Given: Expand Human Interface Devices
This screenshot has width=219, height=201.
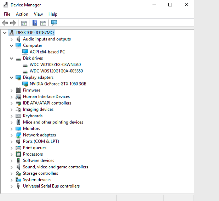Looking at the screenshot, I should 12,97.
